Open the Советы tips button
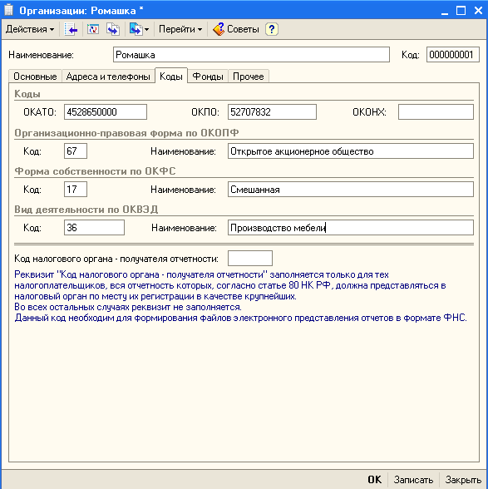Screen dimensions: 488x489 [236, 29]
